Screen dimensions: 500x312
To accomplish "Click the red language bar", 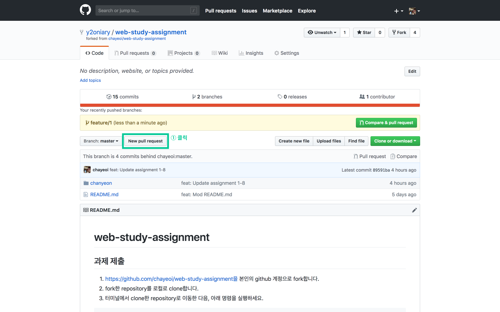I will (x=250, y=105).
